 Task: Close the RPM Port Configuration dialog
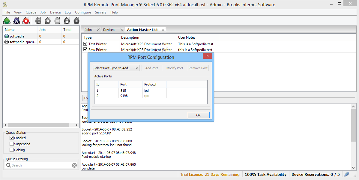click(x=207, y=56)
